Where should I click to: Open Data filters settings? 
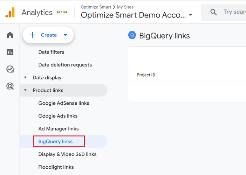[51, 52]
